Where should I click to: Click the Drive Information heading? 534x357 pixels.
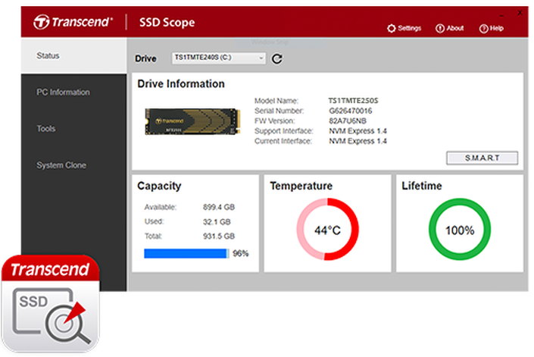181,84
